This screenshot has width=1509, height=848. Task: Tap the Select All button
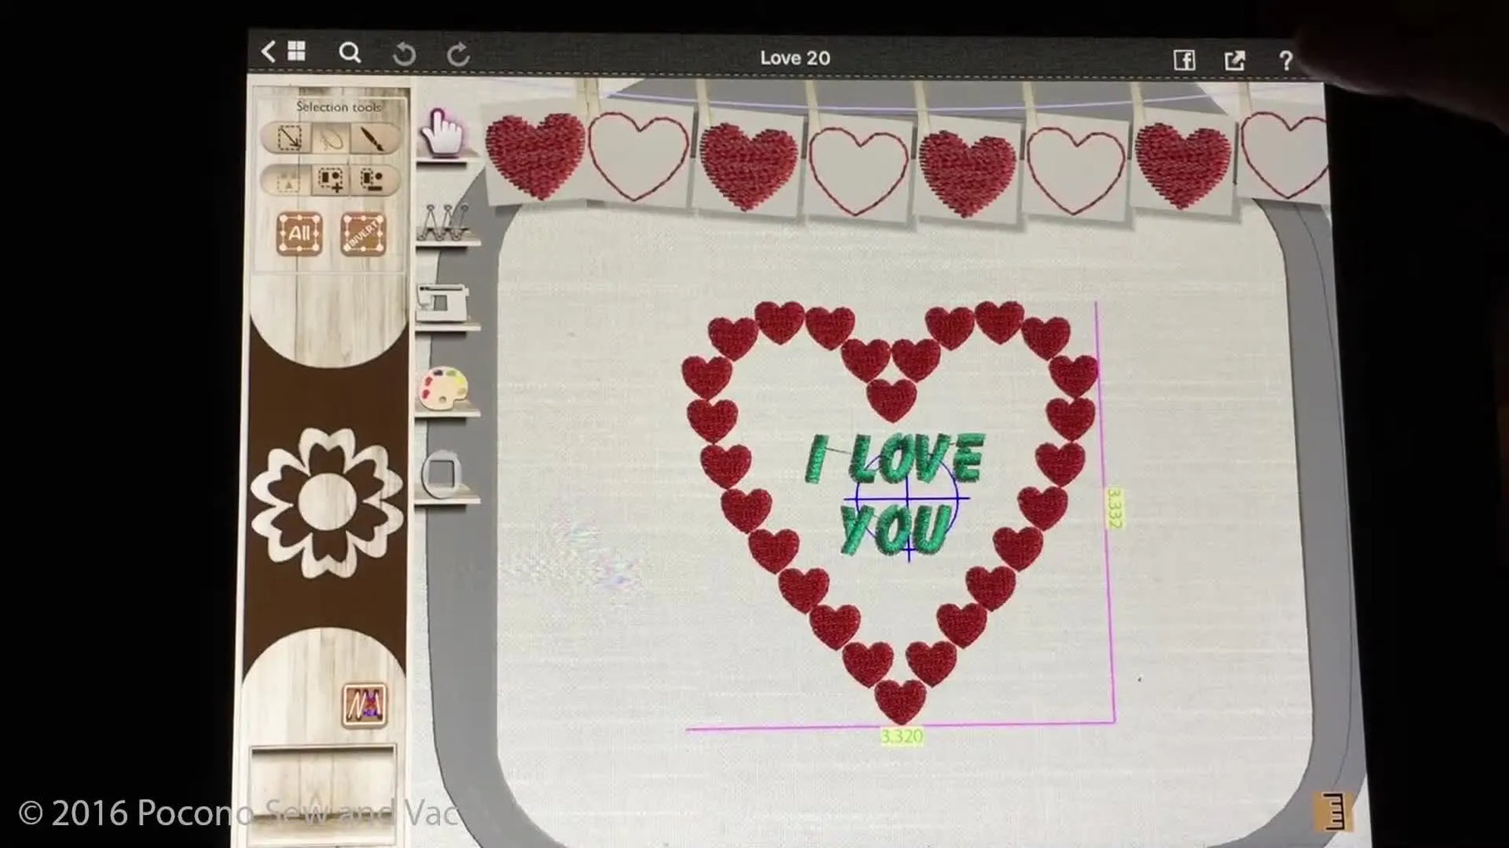(299, 234)
